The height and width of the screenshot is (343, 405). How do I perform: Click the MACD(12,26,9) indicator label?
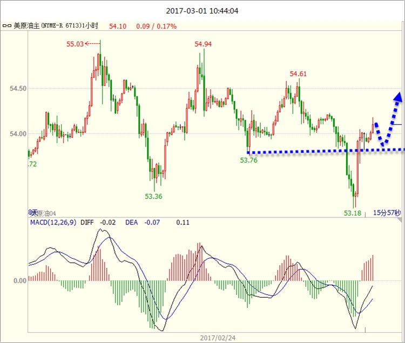click(53, 222)
